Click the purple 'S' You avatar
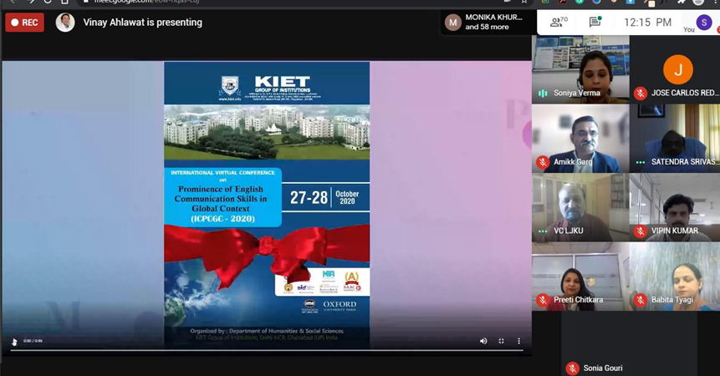Viewport: 720px width, 376px height. tap(704, 22)
